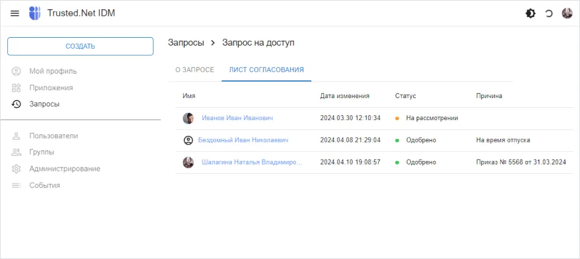Toggle the dark/light theme icon
This screenshot has height=259, width=580.
531,13
